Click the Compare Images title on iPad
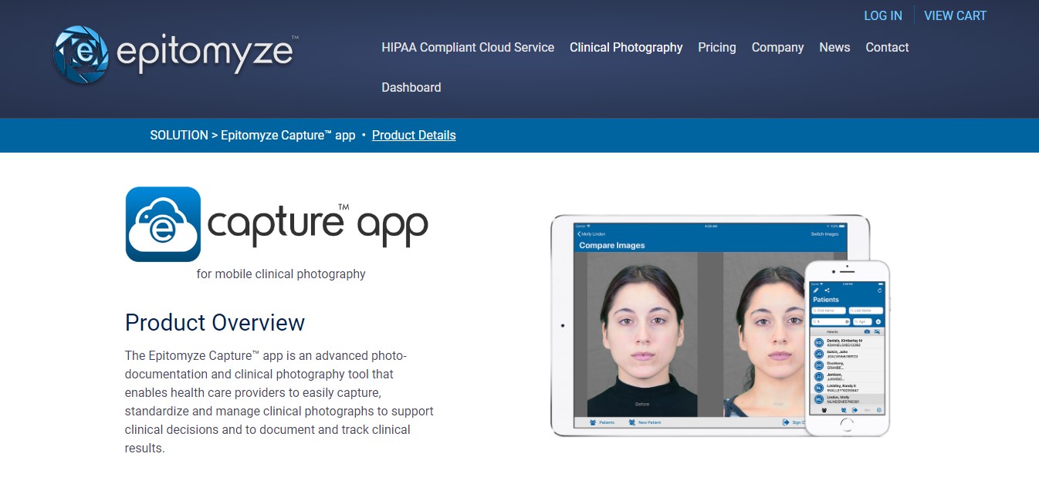This screenshot has width=1039, height=494. [x=612, y=245]
